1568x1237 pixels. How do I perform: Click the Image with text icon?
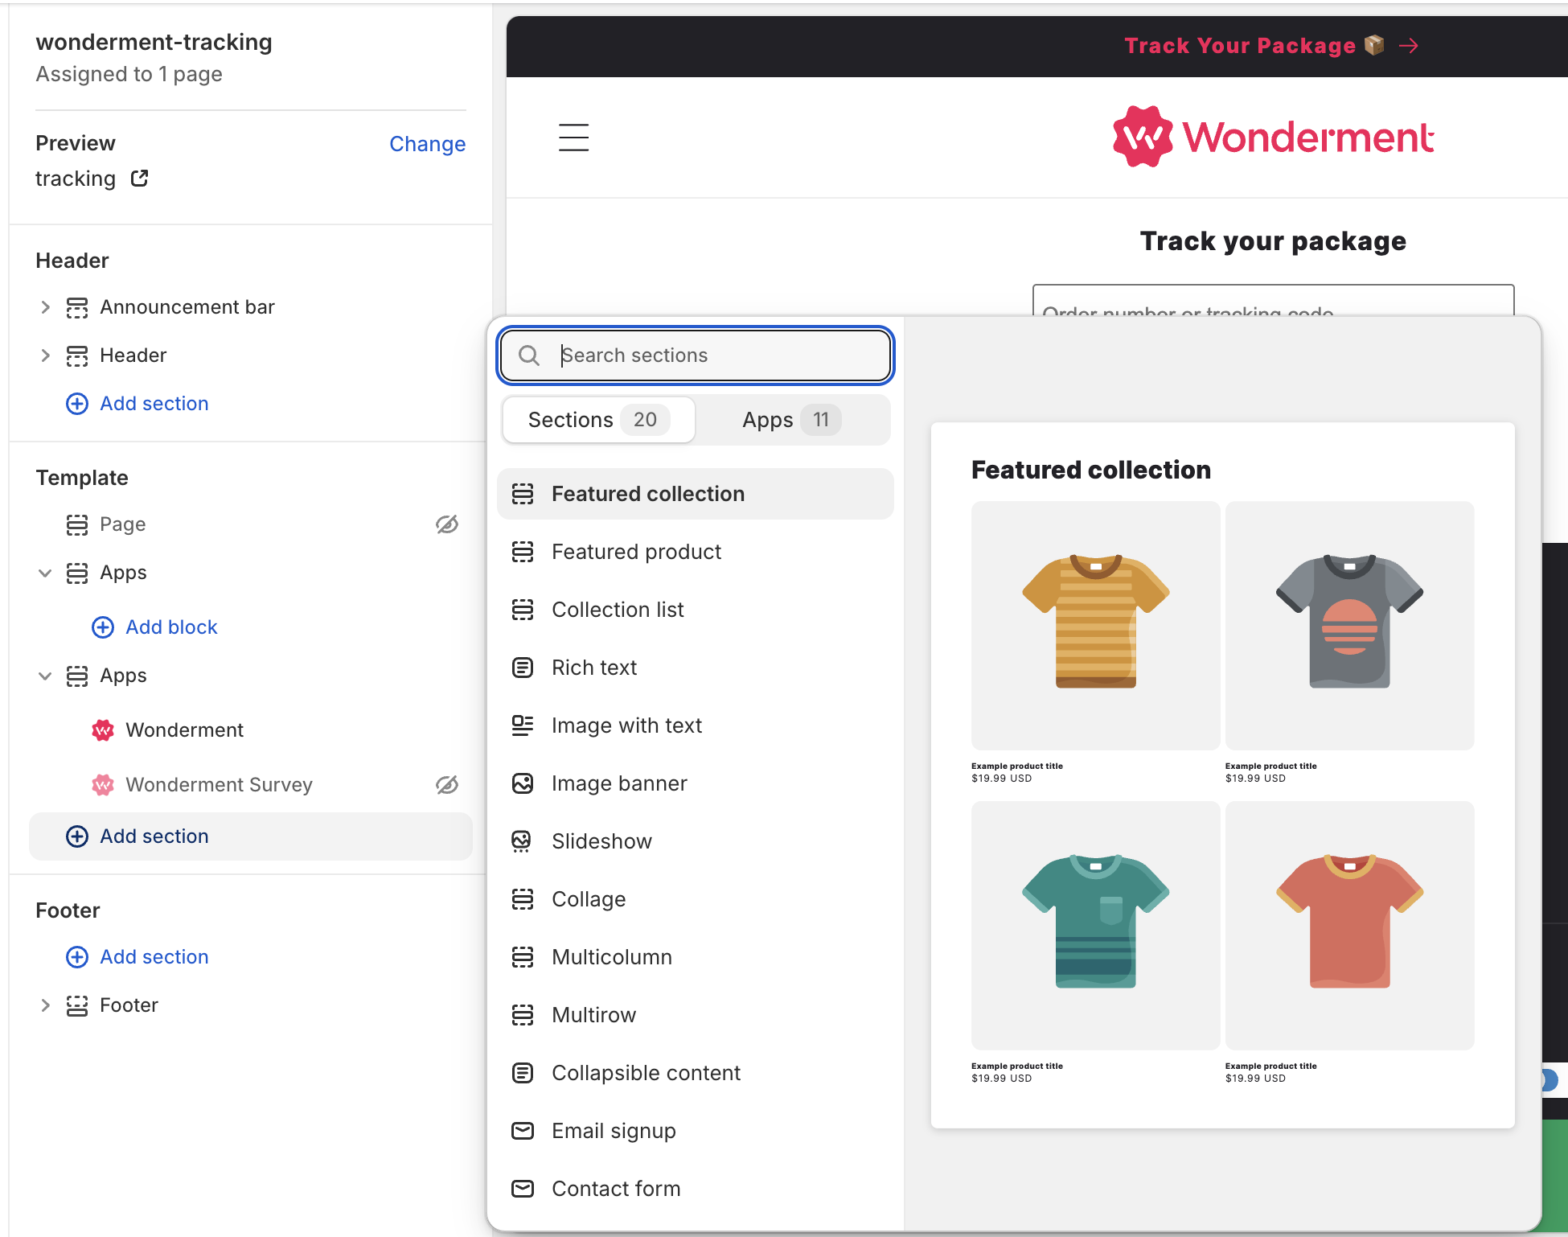coord(523,725)
